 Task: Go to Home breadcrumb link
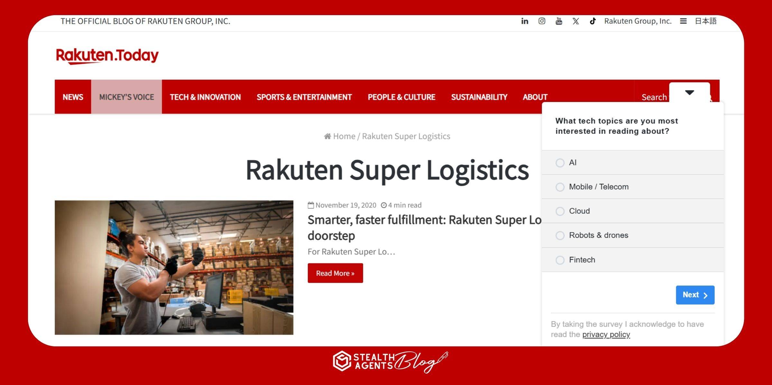click(344, 136)
